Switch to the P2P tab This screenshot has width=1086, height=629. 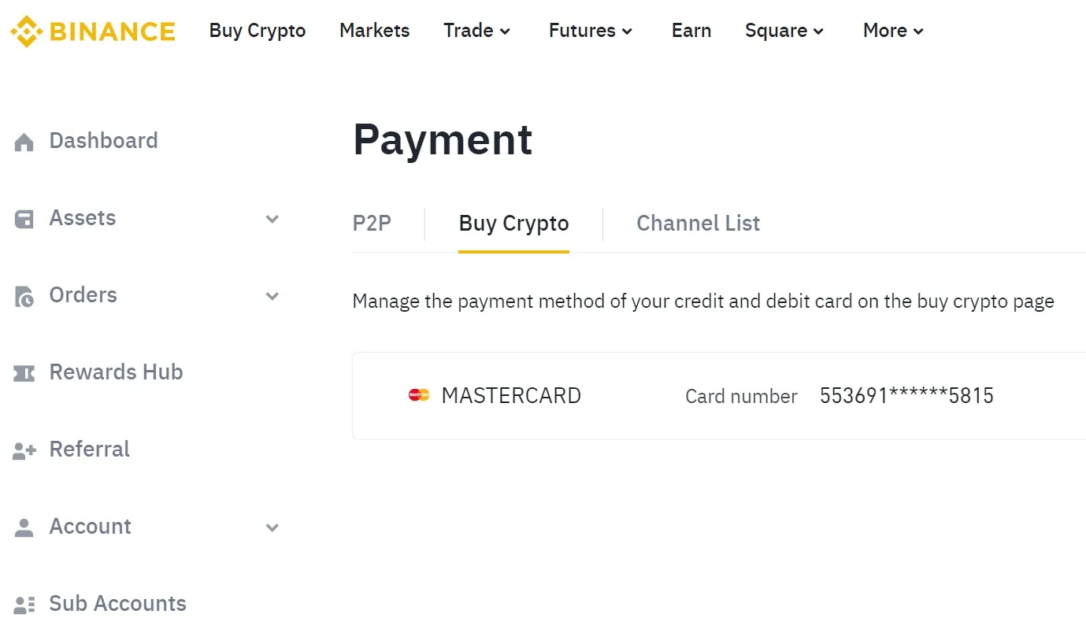click(x=372, y=224)
